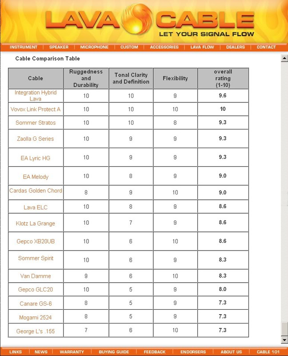288x356 pixels.
Task: Open the Gepco XB20UB cable link
Action: click(36, 241)
